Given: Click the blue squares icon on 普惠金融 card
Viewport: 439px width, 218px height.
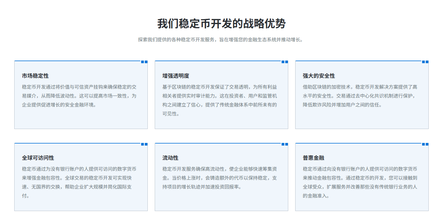Looking at the screenshot, I should (425, 144).
